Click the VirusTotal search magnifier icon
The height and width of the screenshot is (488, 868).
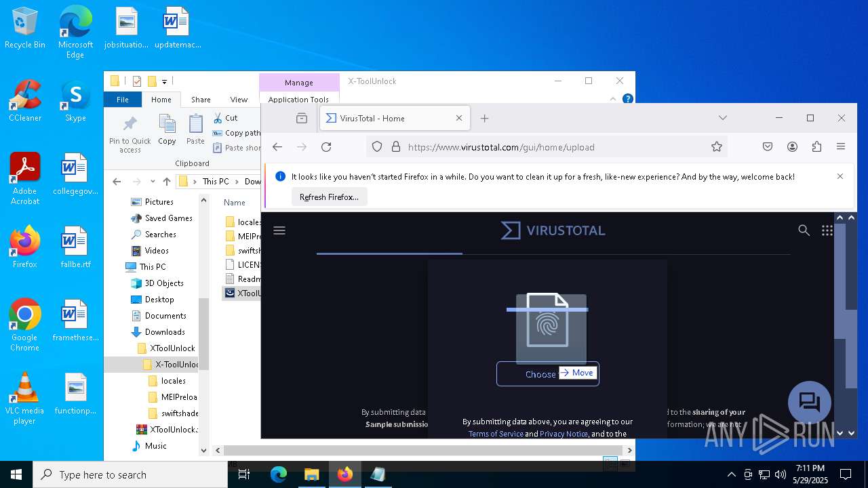tap(804, 230)
